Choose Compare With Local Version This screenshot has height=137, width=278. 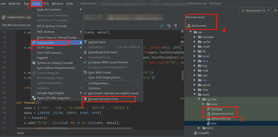click(x=113, y=62)
